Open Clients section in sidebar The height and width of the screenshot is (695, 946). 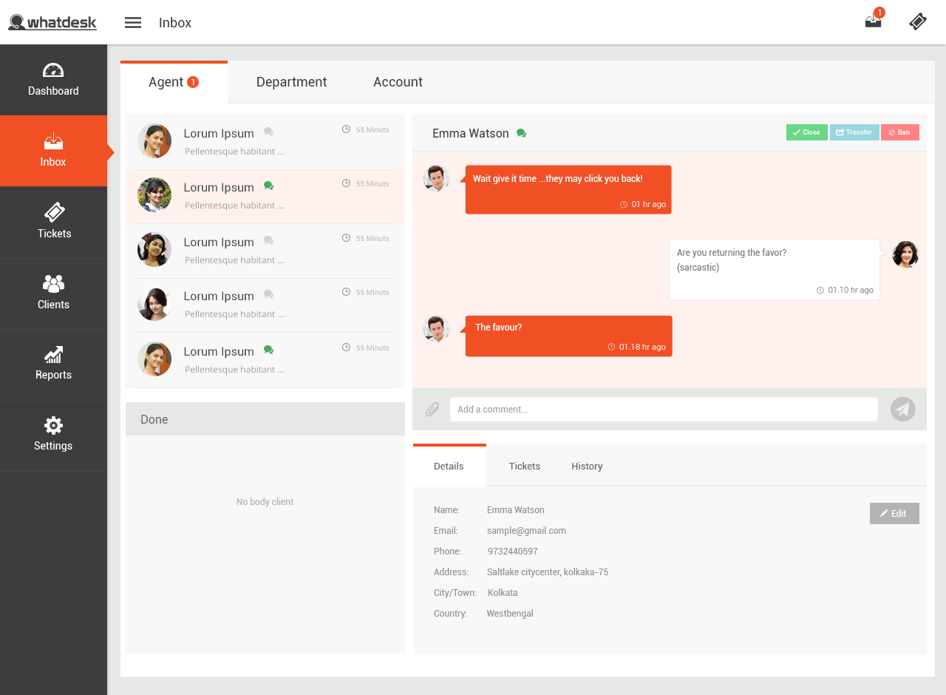coord(53,293)
